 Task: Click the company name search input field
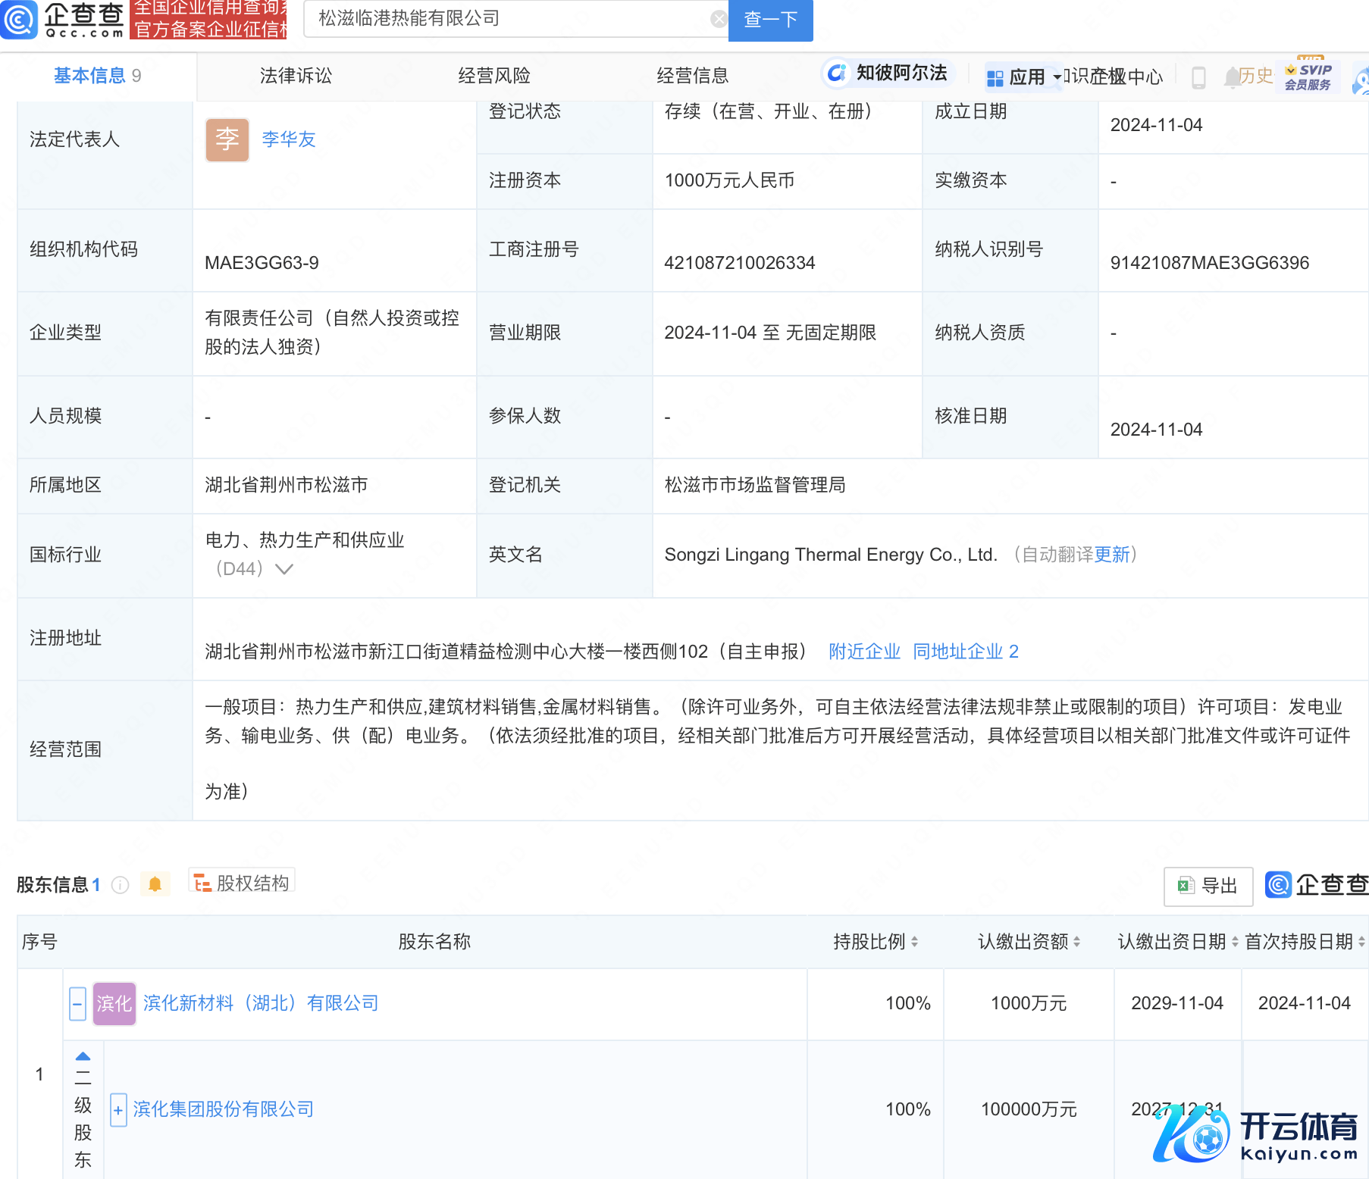pyautogui.click(x=508, y=19)
